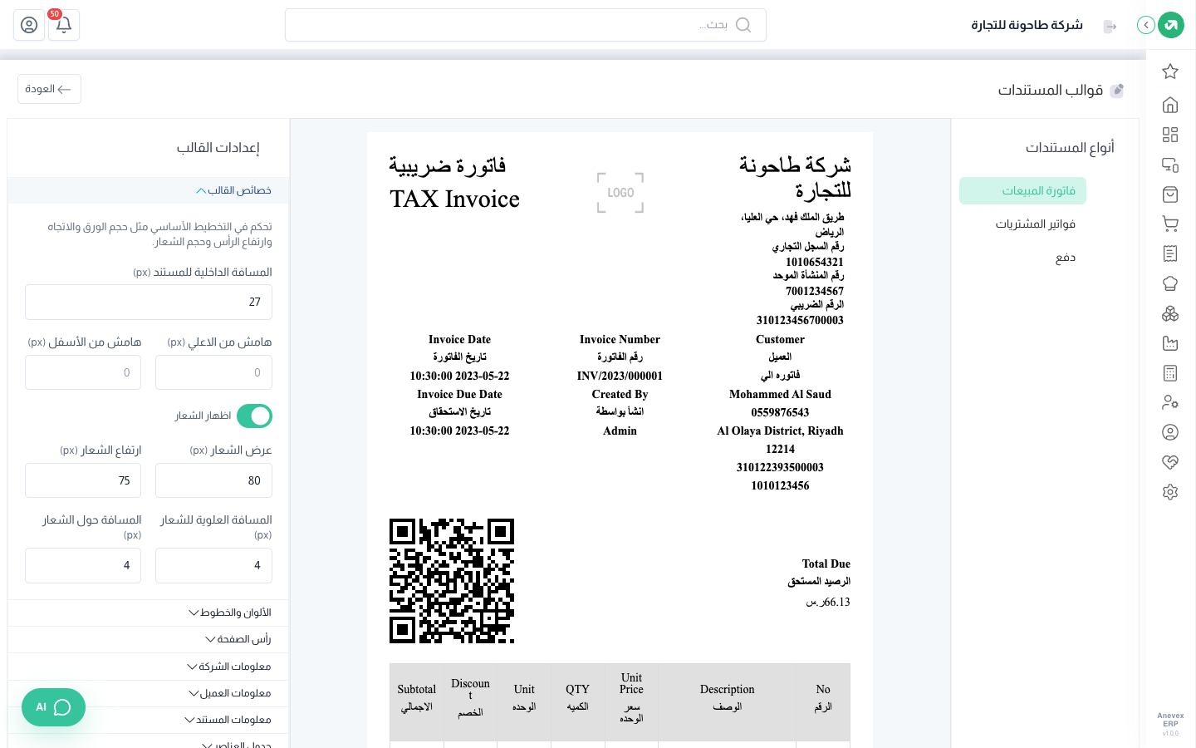The width and height of the screenshot is (1196, 748).
Task: Open the user account icon top left
Action: pos(29,25)
